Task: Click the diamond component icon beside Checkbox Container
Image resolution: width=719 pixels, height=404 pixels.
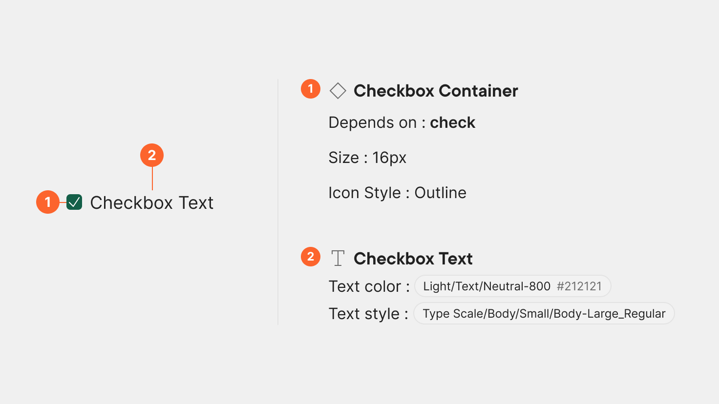Action: (x=338, y=91)
